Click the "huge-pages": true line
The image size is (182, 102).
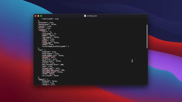pos(51,54)
